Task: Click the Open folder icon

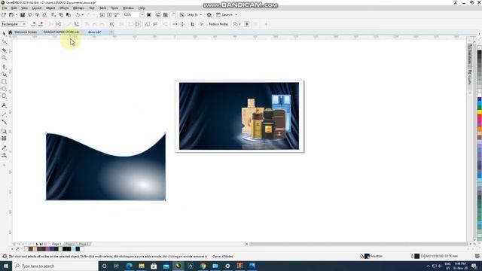Action: pos(11,15)
